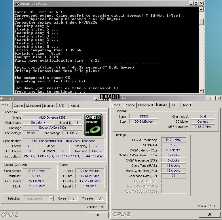Minimize the right CPU-Z window
This screenshot has height=220, width=222.
(208, 98)
